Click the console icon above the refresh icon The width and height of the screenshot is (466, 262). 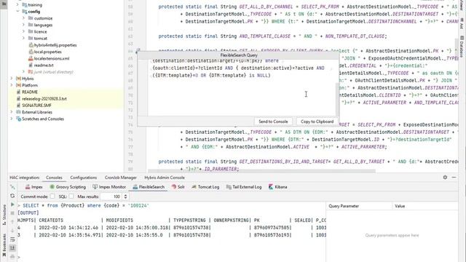(x=12, y=187)
